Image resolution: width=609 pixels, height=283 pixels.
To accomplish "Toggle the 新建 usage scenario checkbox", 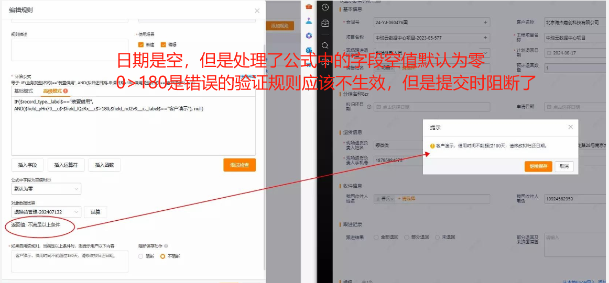I will pyautogui.click(x=141, y=44).
